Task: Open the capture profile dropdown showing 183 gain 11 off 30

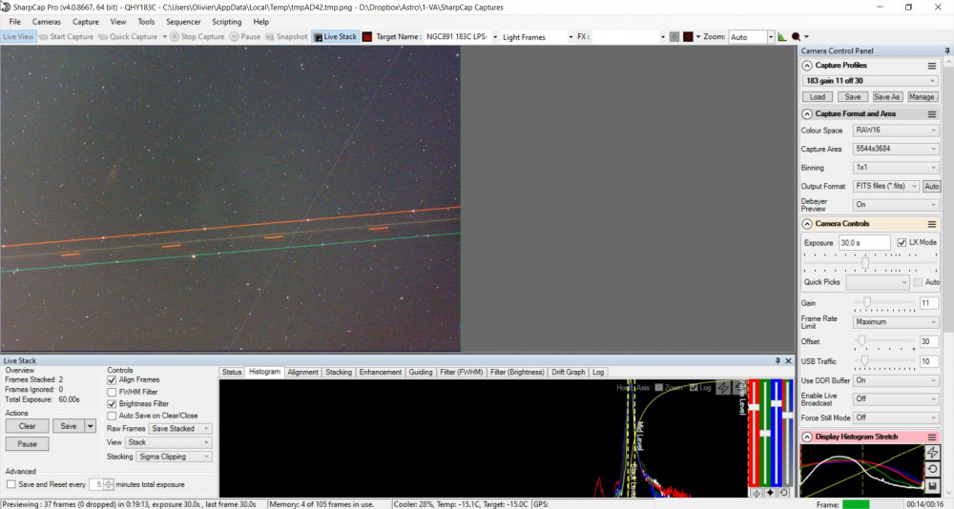Action: tap(871, 81)
